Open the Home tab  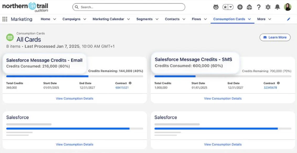point(45,19)
